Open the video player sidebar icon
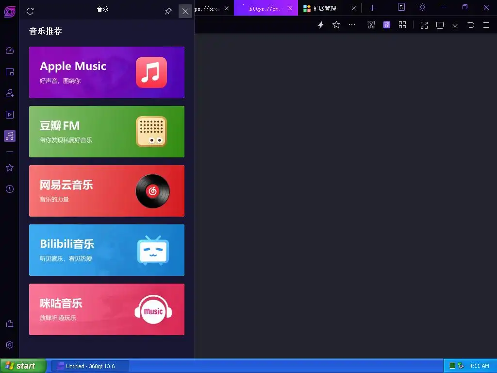This screenshot has height=373, width=497. click(x=10, y=115)
